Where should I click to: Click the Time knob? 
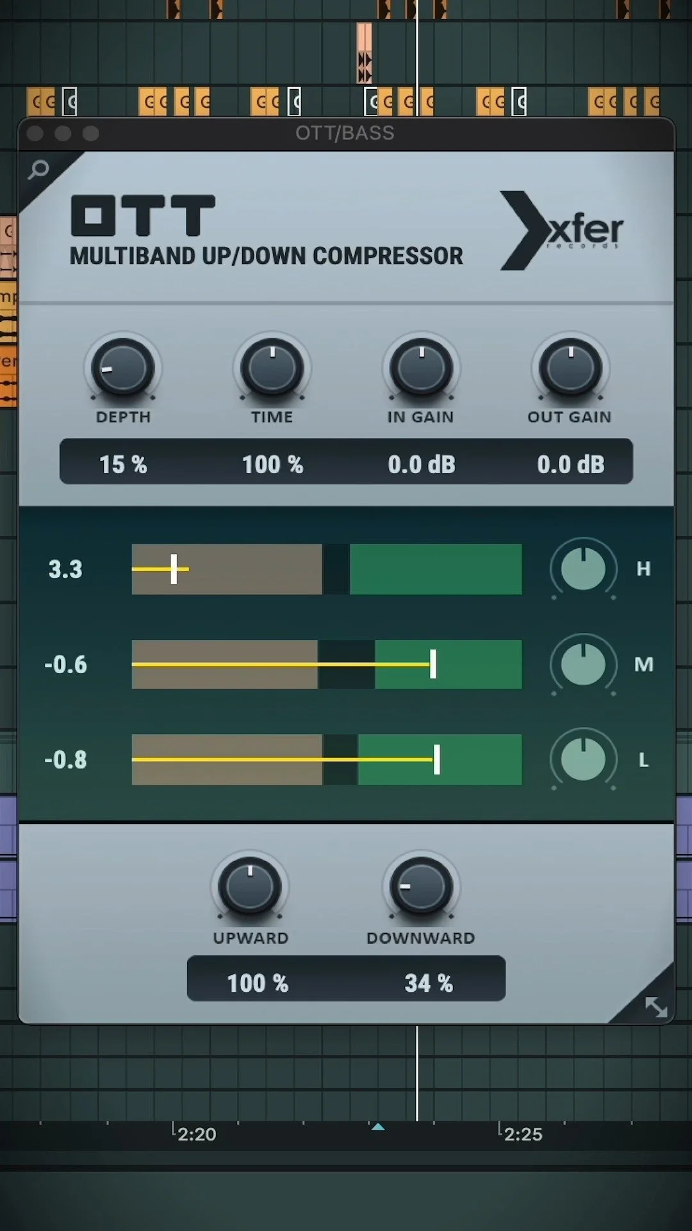point(272,368)
